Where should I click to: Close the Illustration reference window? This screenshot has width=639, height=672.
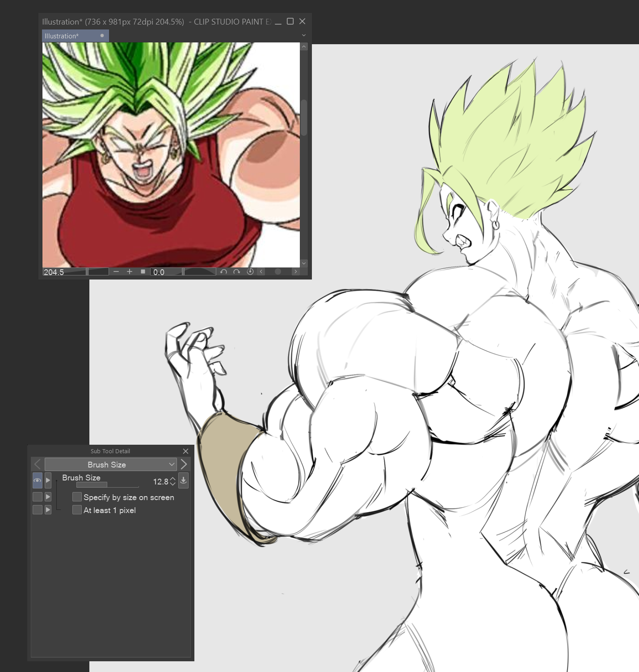pos(303,21)
